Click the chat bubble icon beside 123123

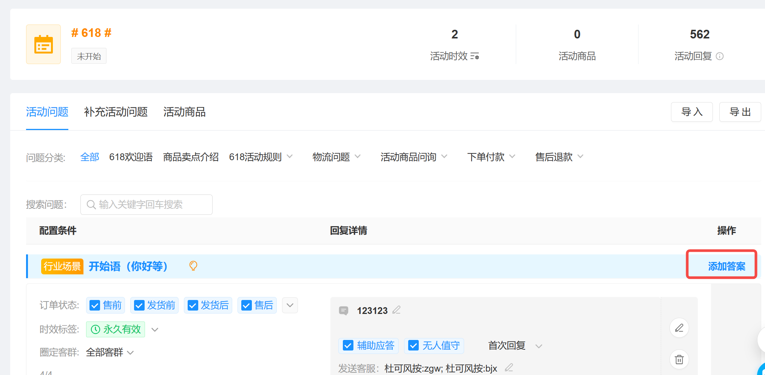[344, 311]
